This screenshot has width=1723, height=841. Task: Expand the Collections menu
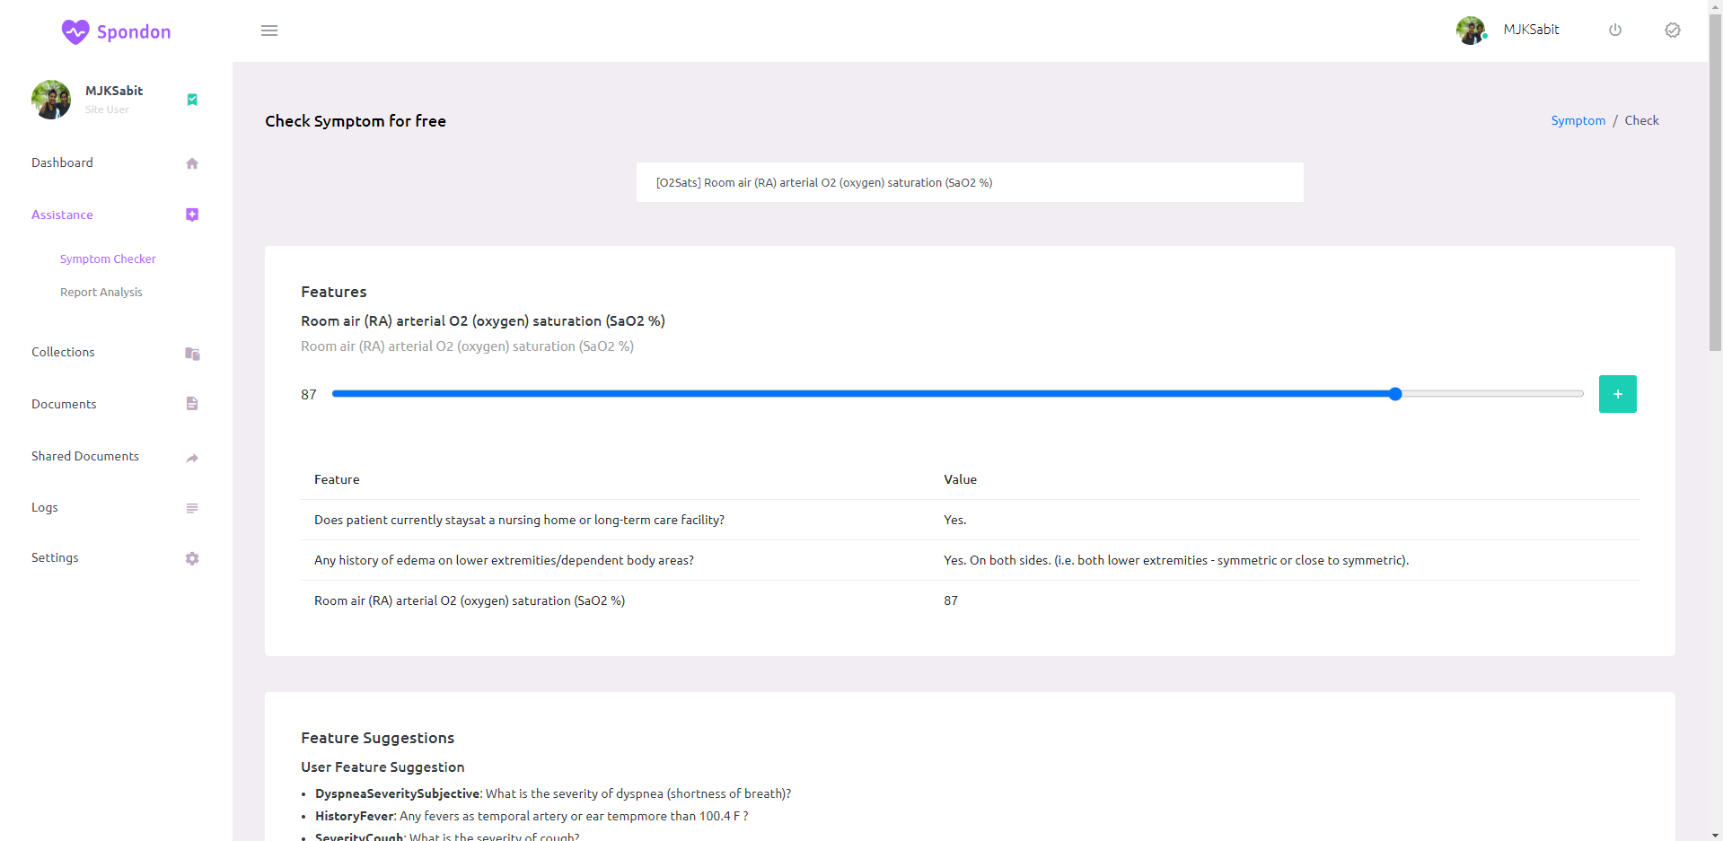click(x=63, y=352)
